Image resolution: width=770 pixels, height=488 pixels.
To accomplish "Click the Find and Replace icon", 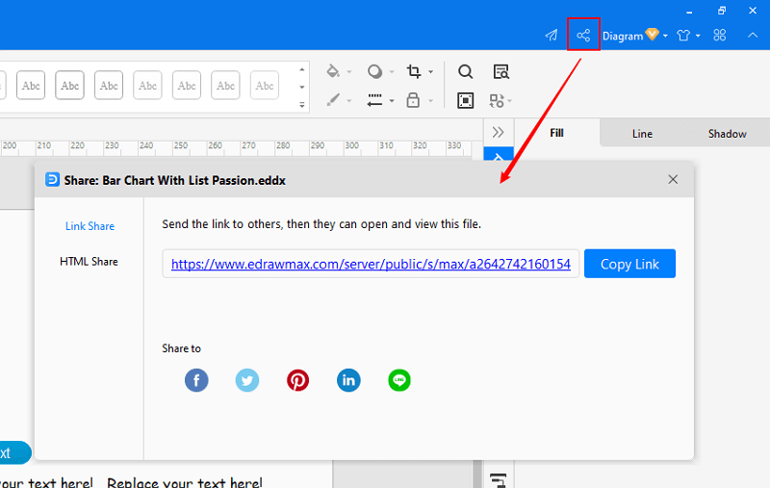I will 500,71.
